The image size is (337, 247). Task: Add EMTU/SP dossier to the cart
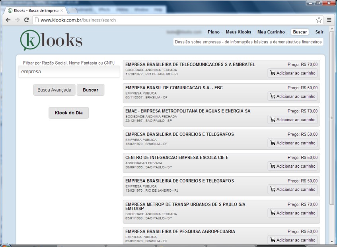[x=292, y=213]
